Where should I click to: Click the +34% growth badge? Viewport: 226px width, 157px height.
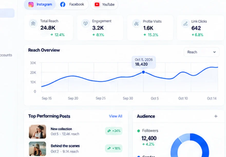click(114, 131)
